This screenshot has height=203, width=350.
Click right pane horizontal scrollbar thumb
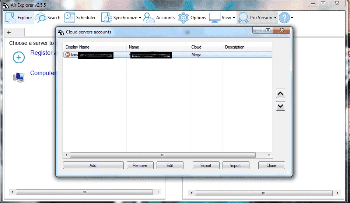(x=264, y=193)
